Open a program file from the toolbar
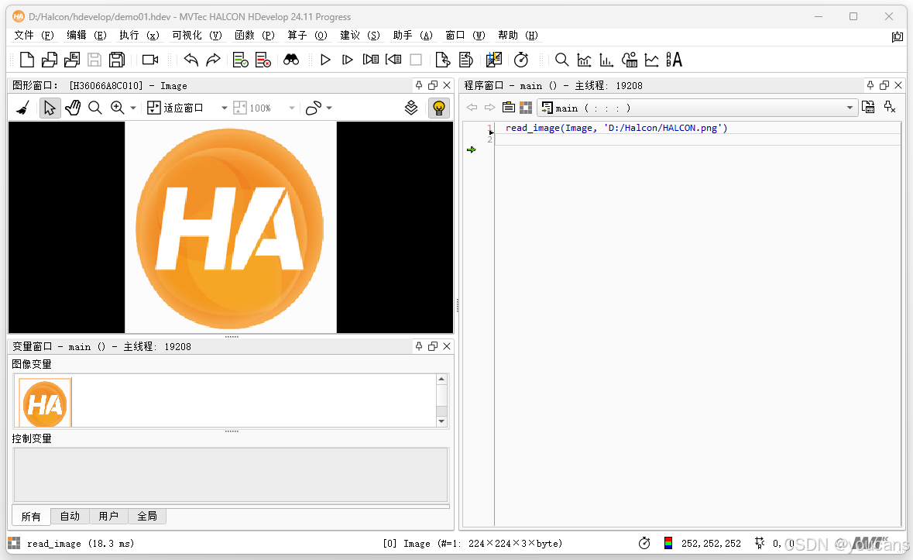This screenshot has height=560, width=913. [x=50, y=60]
